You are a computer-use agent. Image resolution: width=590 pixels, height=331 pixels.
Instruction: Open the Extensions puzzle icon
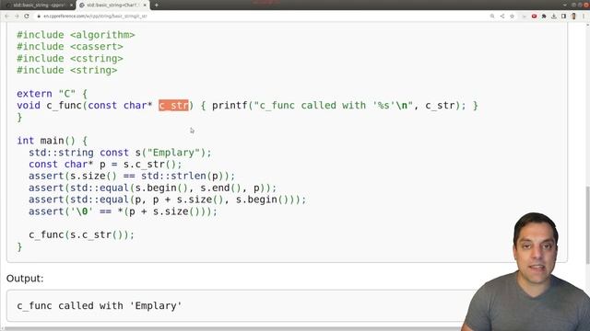pos(544,17)
